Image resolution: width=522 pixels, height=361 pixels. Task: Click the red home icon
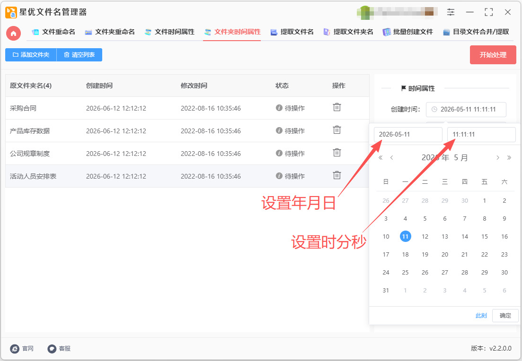(13, 33)
